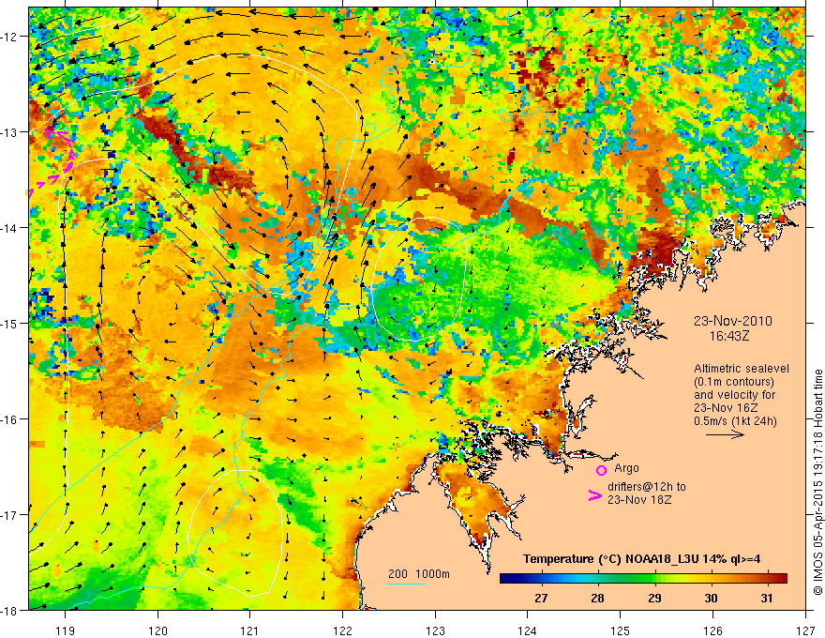This screenshot has height=638, width=825.
Task: Click the '23-Nov 18Z' drifter legend text
Action: [x=639, y=499]
